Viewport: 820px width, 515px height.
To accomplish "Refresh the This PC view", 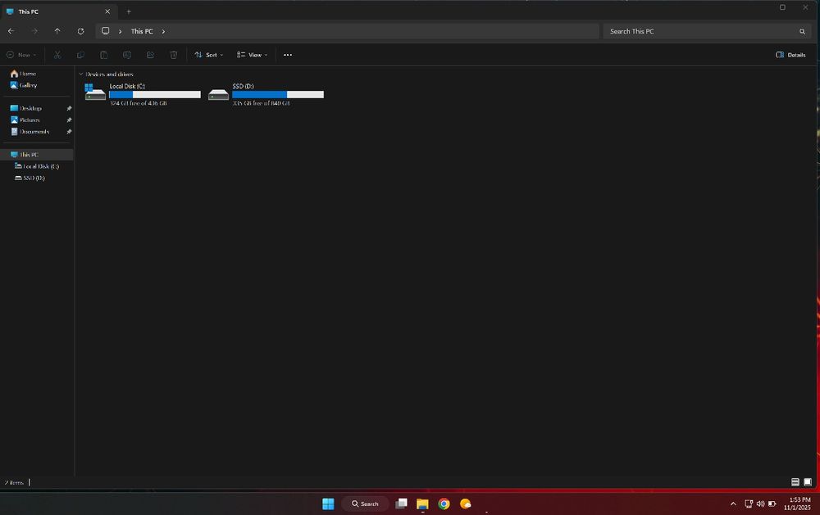I will point(80,31).
